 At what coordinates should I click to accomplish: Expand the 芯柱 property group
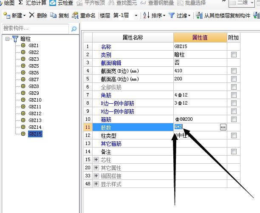pos(96,159)
